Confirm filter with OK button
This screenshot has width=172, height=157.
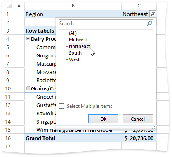103,119
